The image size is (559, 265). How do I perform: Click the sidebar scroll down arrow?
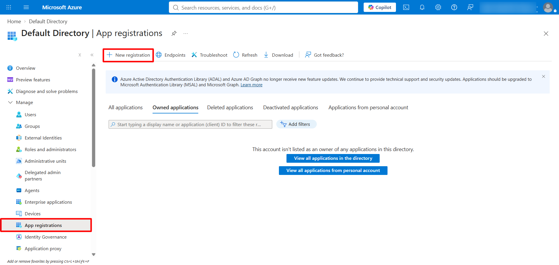pyautogui.click(x=93, y=255)
